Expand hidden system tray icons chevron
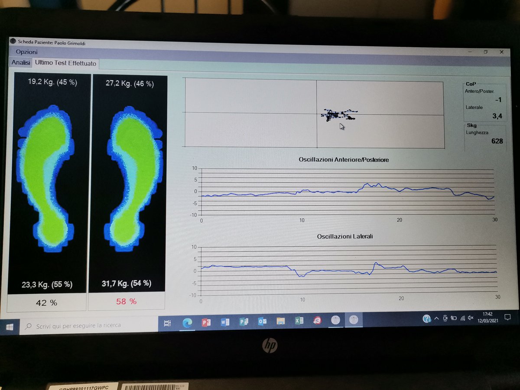Viewport: 520px width, 390px height. click(x=437, y=318)
